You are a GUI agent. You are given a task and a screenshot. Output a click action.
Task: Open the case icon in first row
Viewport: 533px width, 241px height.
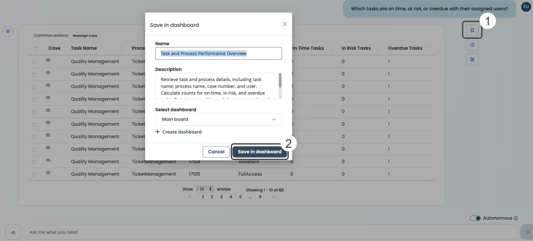pyautogui.click(x=48, y=61)
